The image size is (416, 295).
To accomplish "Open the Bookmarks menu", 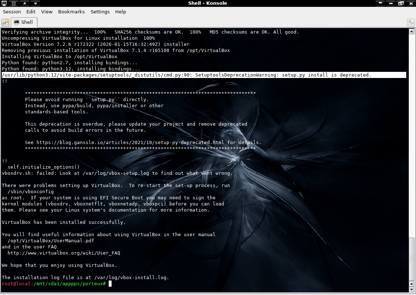I will pyautogui.click(x=71, y=12).
